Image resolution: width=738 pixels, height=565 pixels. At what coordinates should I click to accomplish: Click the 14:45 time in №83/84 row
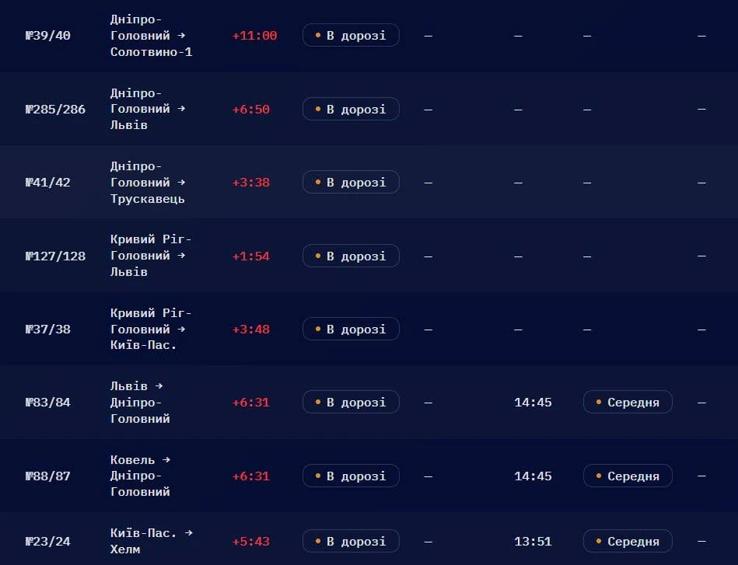coord(533,403)
